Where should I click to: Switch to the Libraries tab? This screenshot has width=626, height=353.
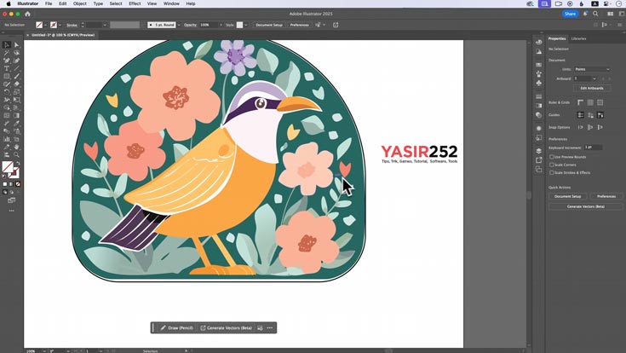(578, 38)
